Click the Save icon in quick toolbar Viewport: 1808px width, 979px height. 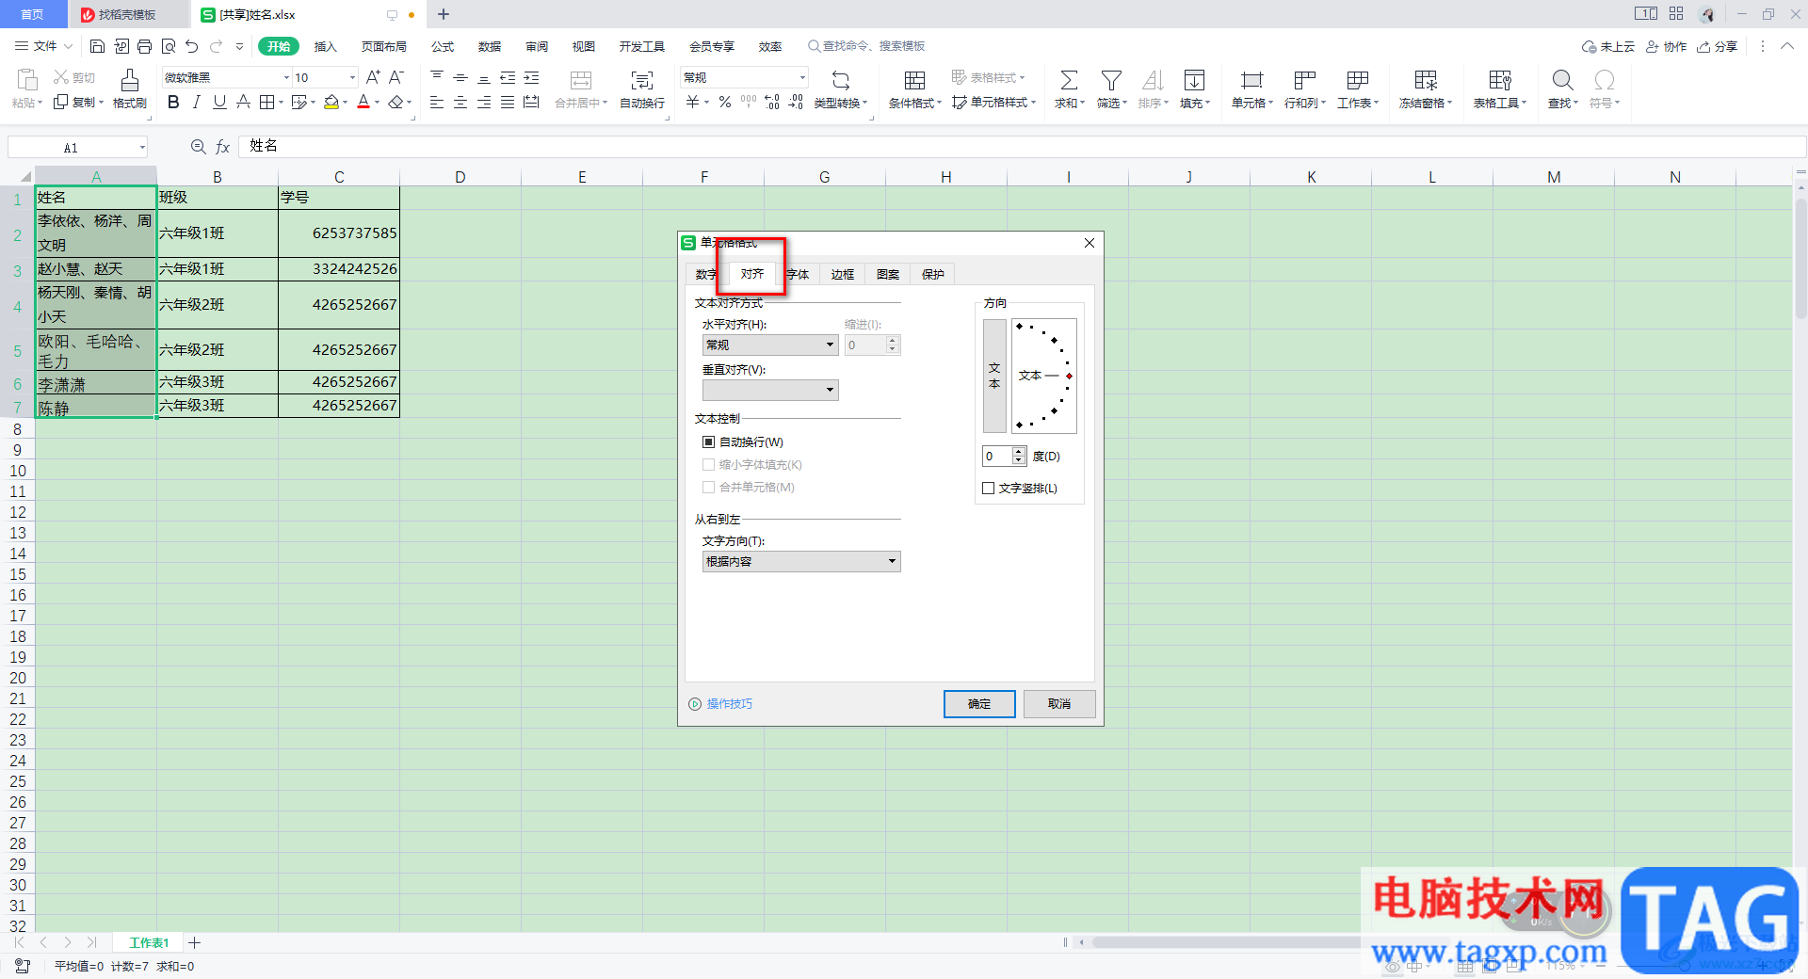97,46
